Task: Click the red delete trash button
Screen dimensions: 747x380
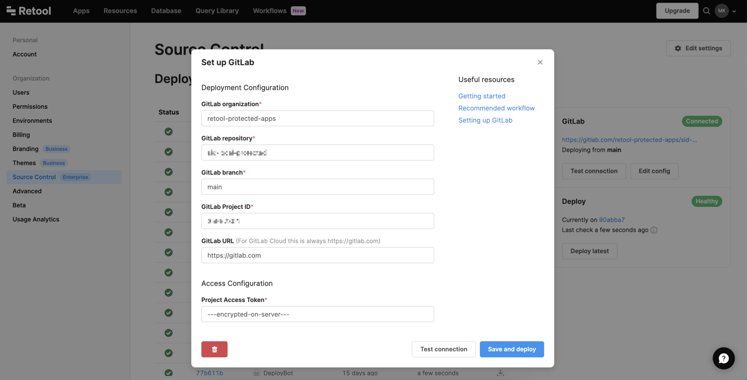Action: (214, 349)
